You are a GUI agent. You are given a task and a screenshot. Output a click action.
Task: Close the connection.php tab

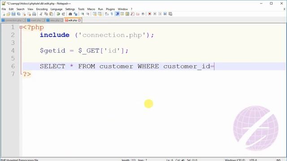click(x=24, y=20)
